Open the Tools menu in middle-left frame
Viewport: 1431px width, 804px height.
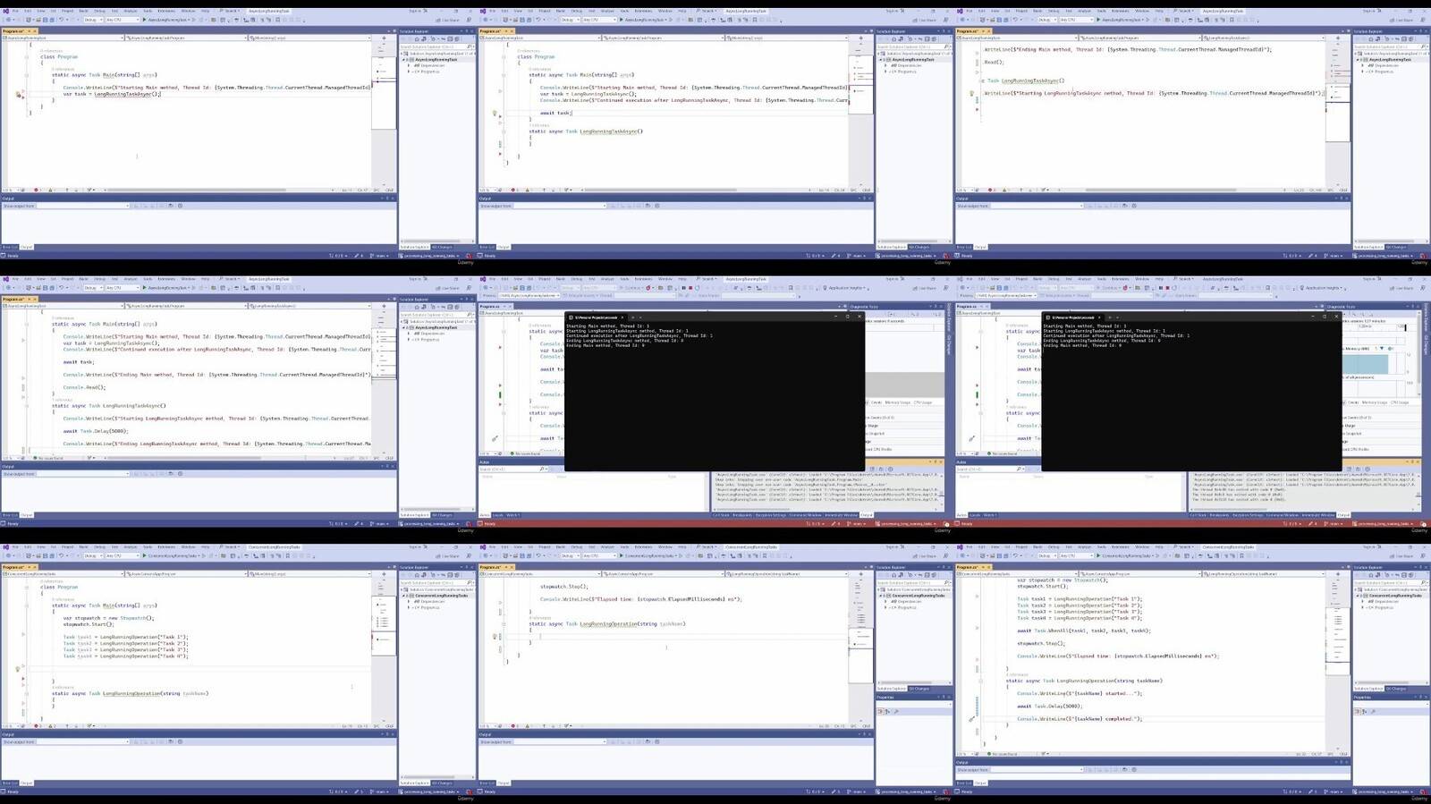148,279
